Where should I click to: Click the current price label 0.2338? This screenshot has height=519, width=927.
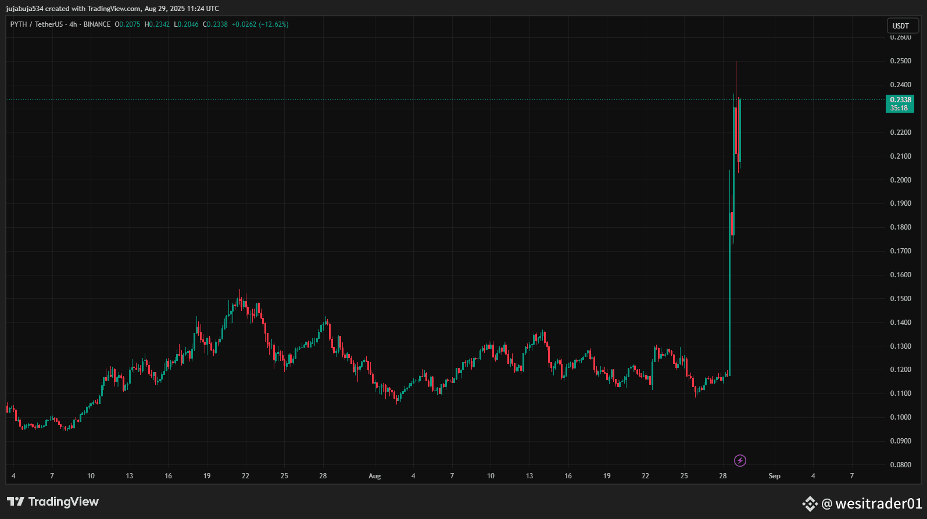tap(900, 100)
